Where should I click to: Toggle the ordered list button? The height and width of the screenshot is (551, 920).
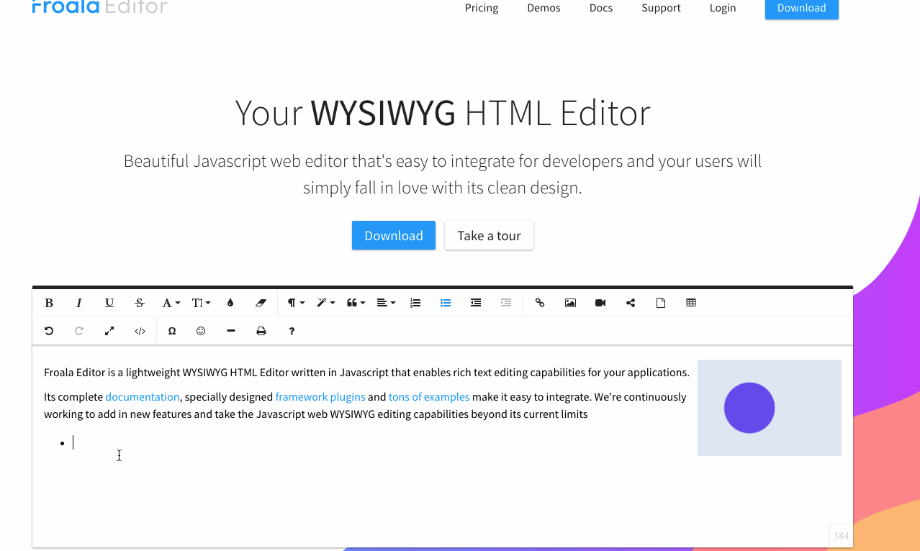[415, 303]
